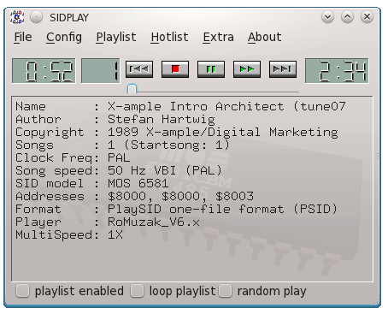The image size is (388, 314).
Task: Click the SID model value 'MOS 6581'
Action: (138, 183)
